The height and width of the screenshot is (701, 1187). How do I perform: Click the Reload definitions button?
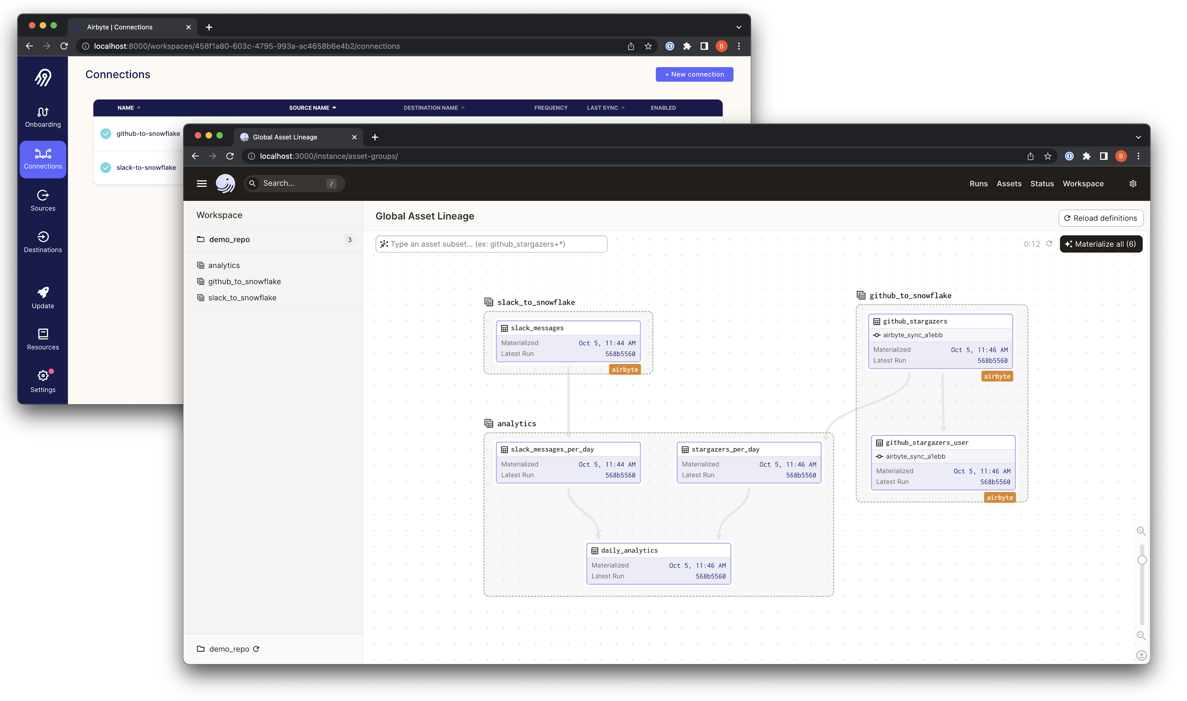pyautogui.click(x=1100, y=218)
